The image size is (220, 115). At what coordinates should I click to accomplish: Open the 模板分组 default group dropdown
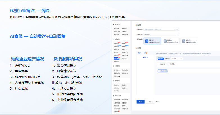coord(161,34)
